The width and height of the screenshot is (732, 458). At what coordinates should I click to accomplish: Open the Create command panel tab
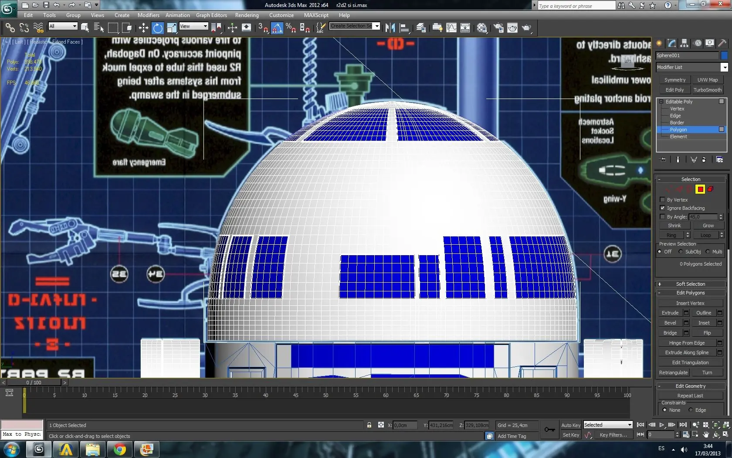pos(659,43)
